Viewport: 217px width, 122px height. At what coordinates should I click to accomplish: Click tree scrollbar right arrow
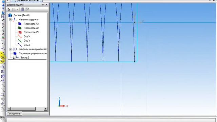coord(45,109)
